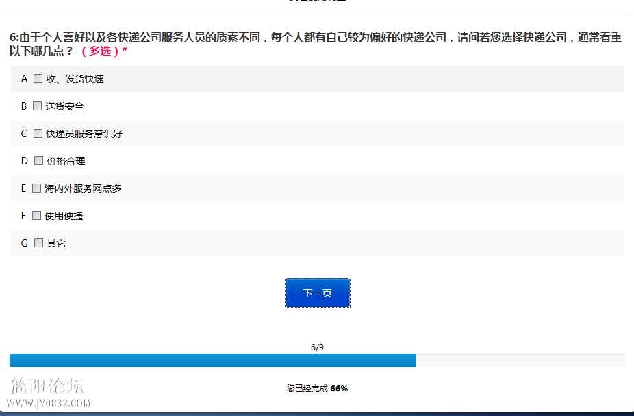634x416 pixels.
Task: Tick the 送货安全 checkbox
Action: click(37, 106)
